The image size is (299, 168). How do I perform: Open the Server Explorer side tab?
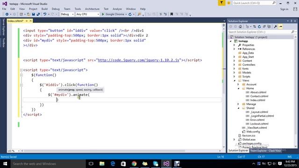(3, 27)
